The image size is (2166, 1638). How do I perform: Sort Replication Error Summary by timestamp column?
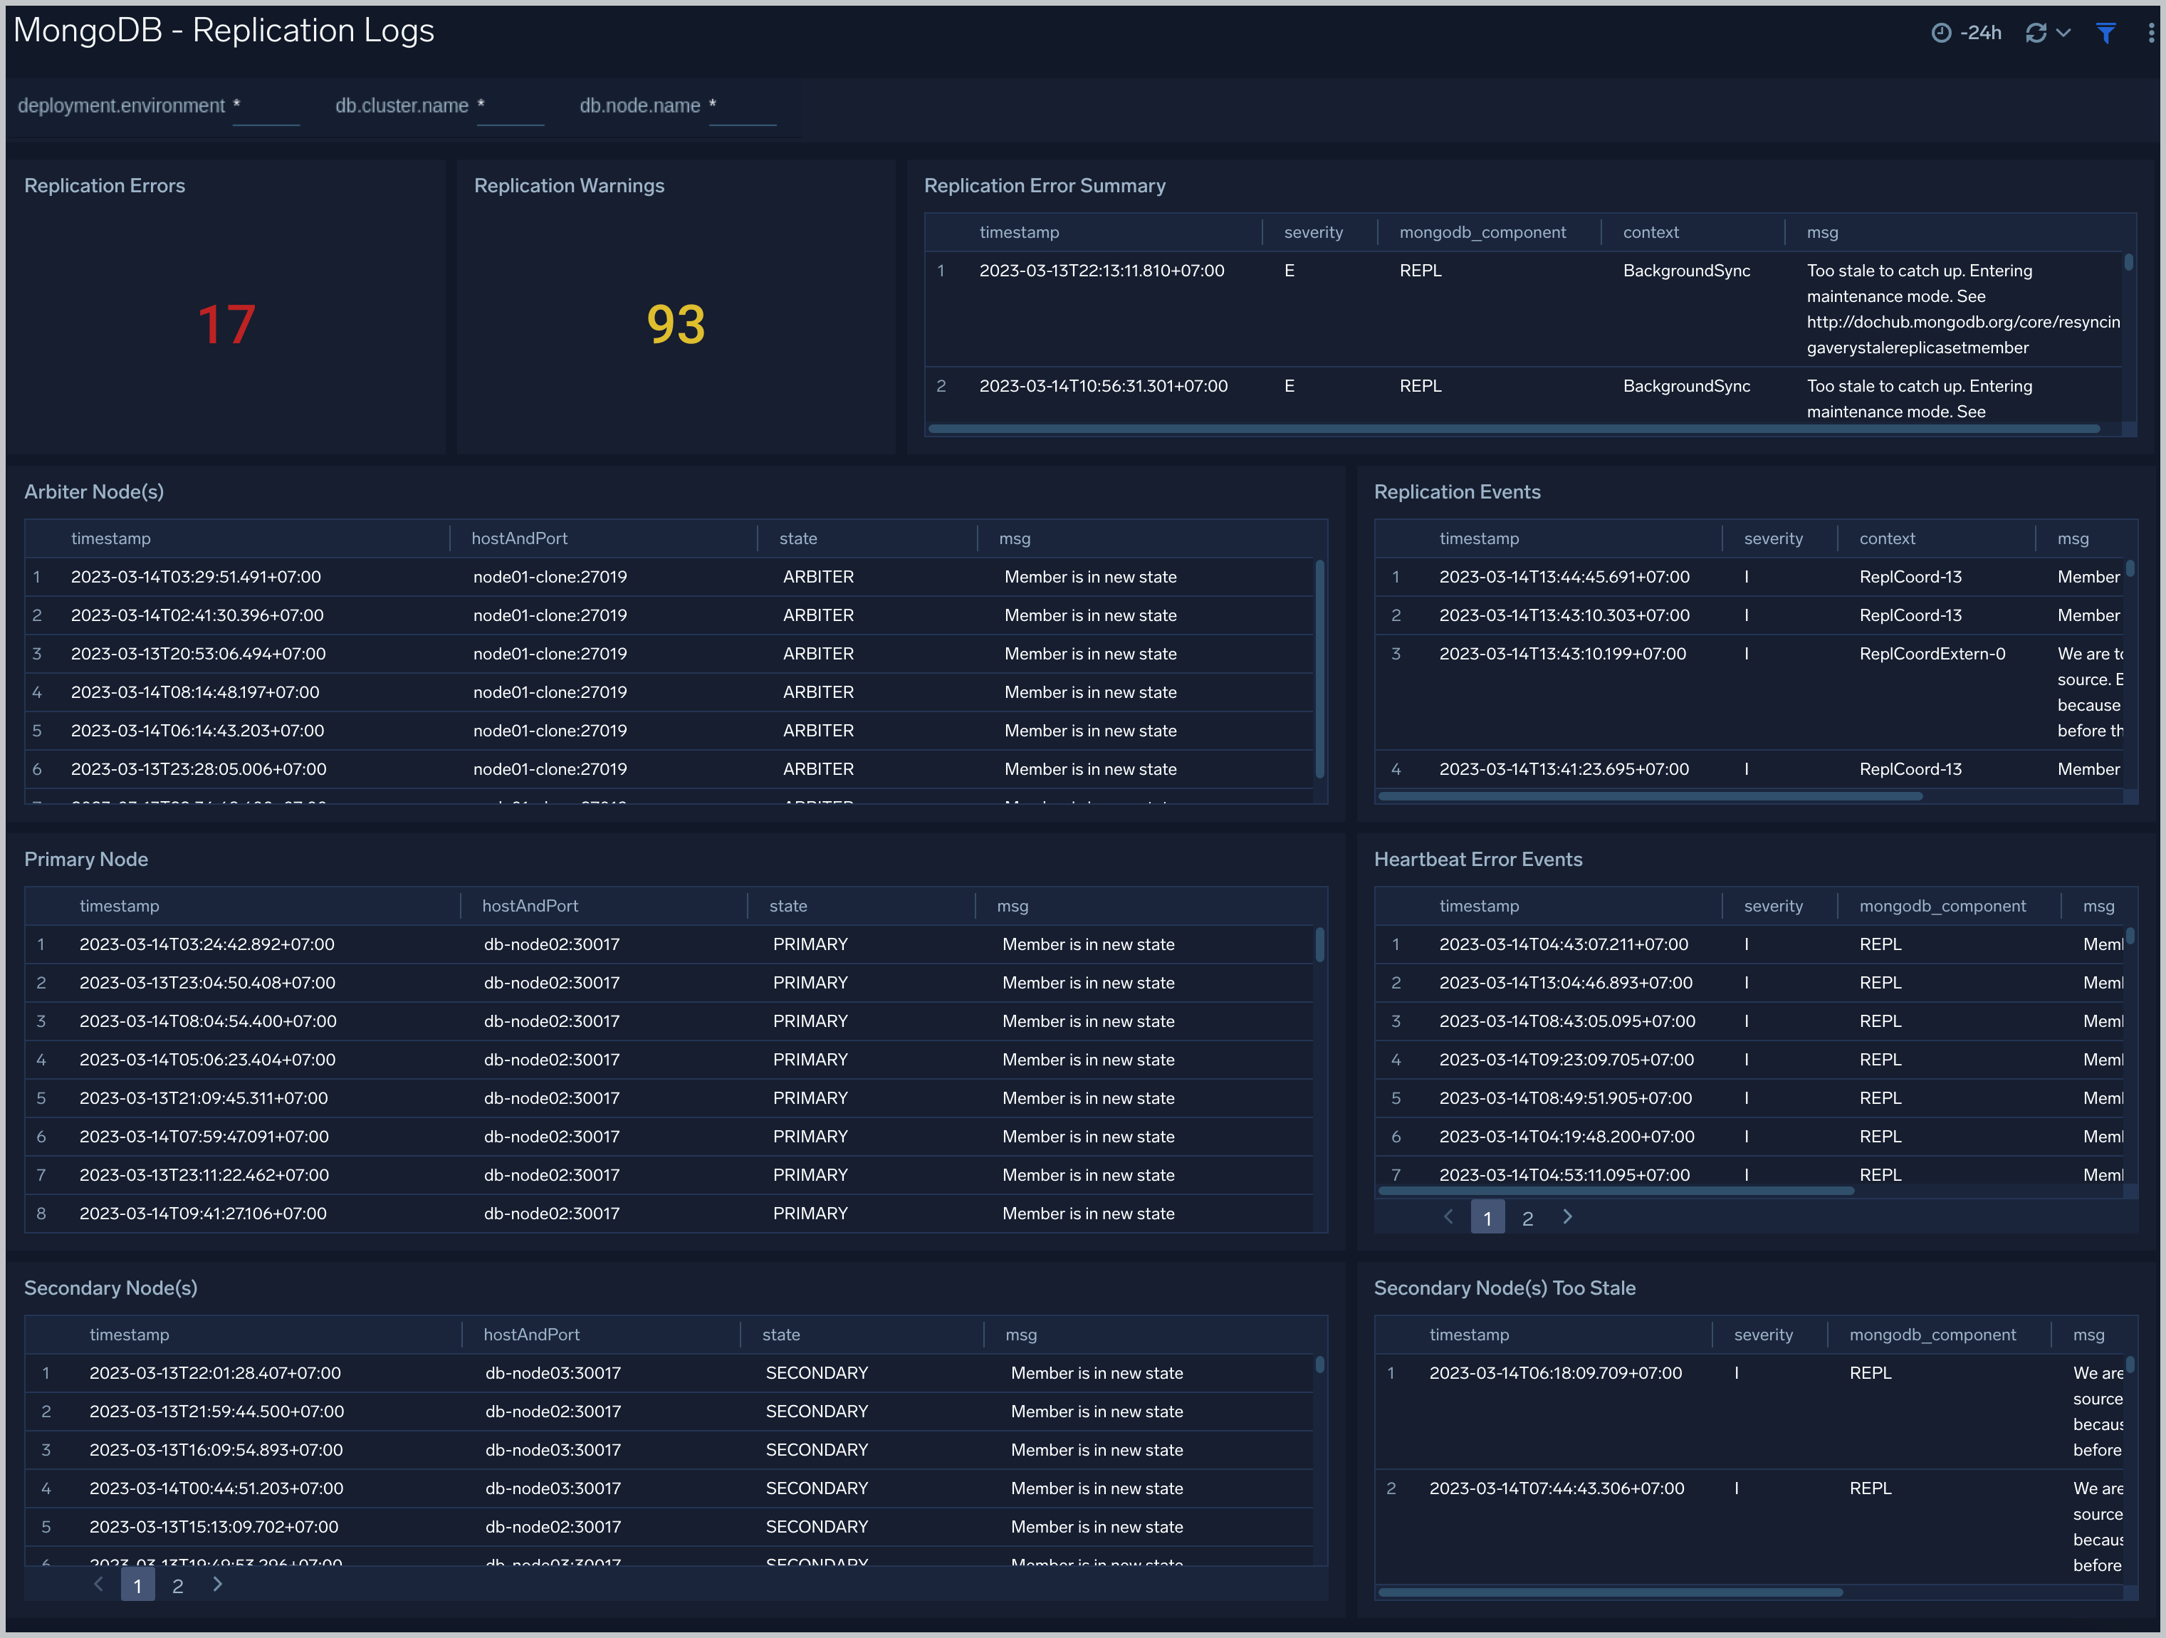[1018, 232]
